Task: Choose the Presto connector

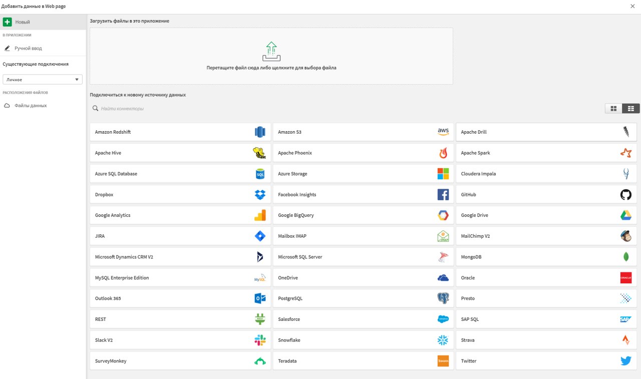Action: [x=546, y=298]
